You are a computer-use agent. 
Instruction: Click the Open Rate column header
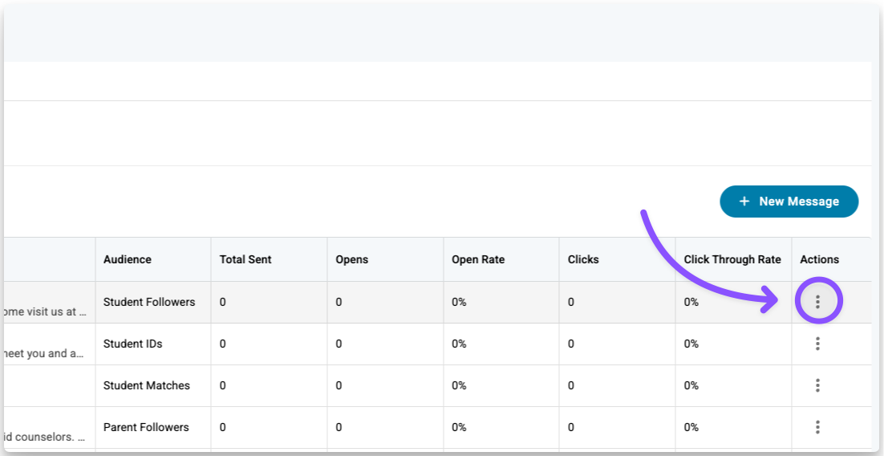tap(478, 259)
